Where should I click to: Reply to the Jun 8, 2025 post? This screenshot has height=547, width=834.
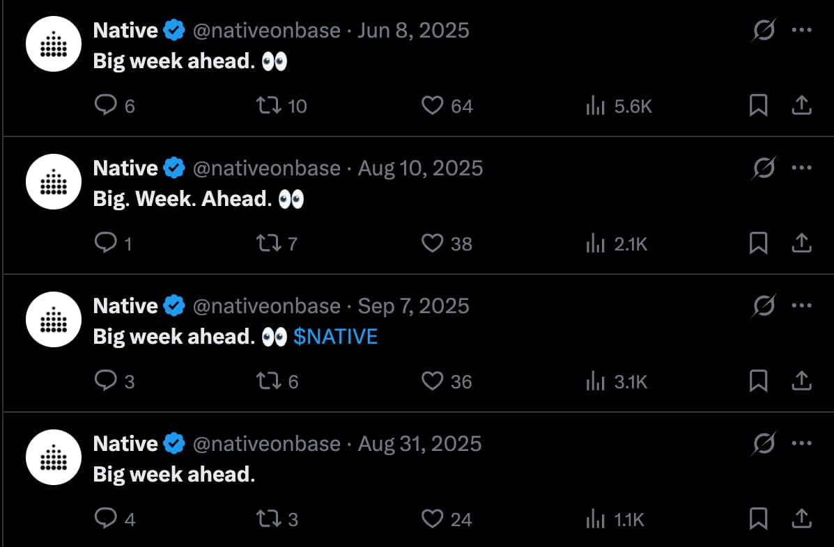105,106
